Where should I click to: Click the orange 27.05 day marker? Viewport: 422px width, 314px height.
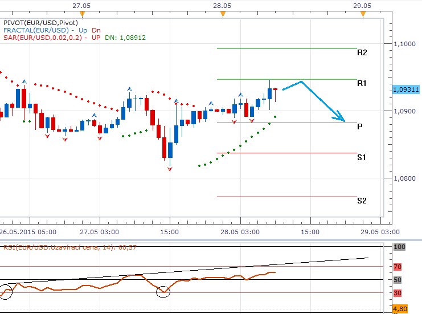[x=82, y=14]
